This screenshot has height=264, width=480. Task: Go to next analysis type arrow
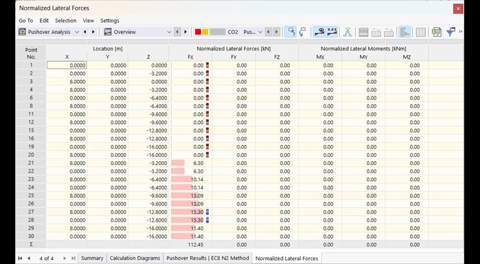tap(93, 32)
